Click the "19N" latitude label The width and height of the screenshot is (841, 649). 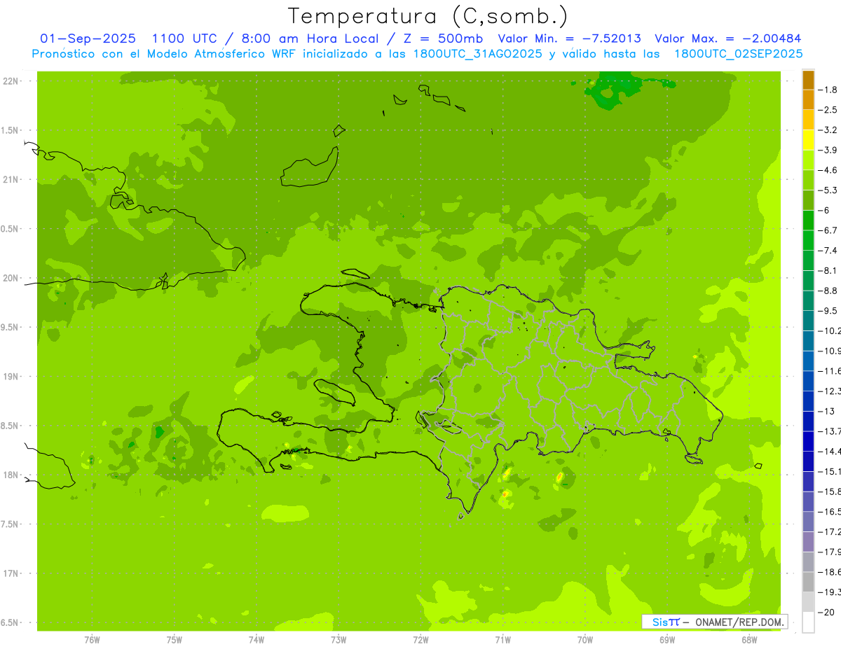pos(11,376)
